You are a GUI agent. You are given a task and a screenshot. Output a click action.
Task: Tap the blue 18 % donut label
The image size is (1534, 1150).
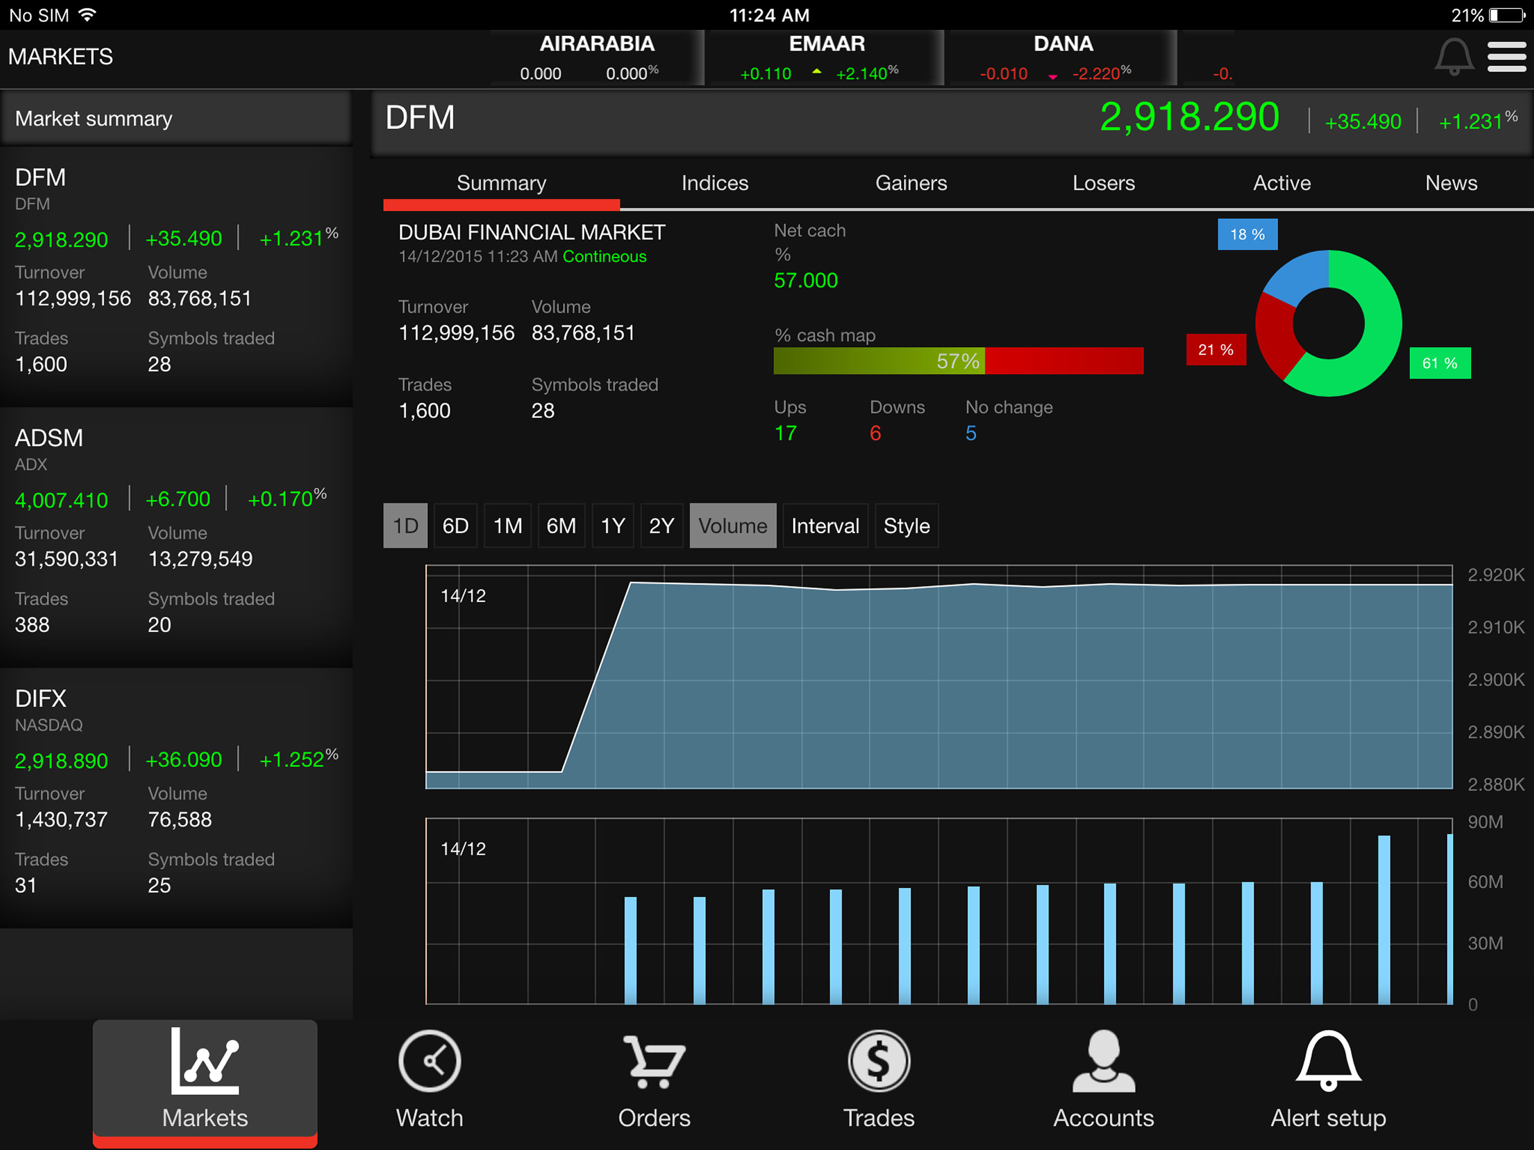click(x=1247, y=235)
